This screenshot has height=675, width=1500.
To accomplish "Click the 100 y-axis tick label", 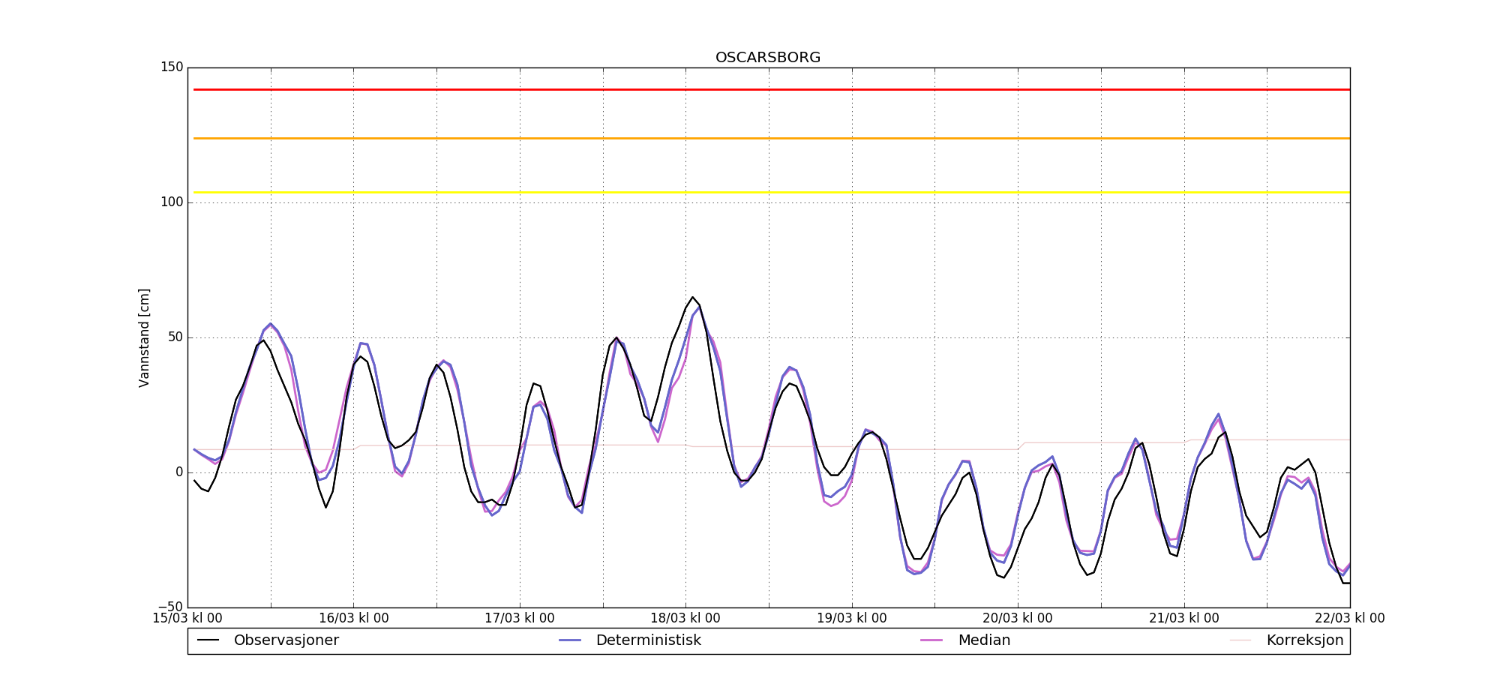I will pos(171,202).
